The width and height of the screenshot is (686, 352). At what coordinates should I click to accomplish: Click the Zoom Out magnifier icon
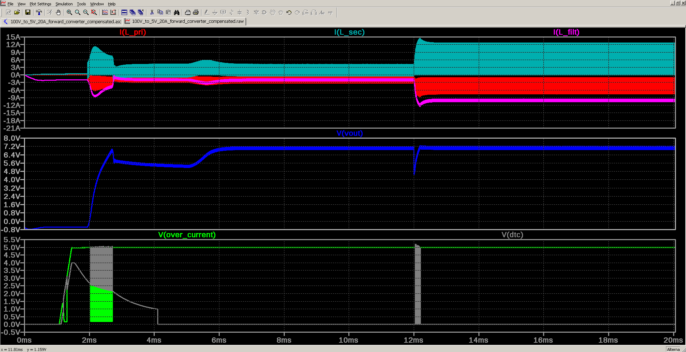[86, 13]
